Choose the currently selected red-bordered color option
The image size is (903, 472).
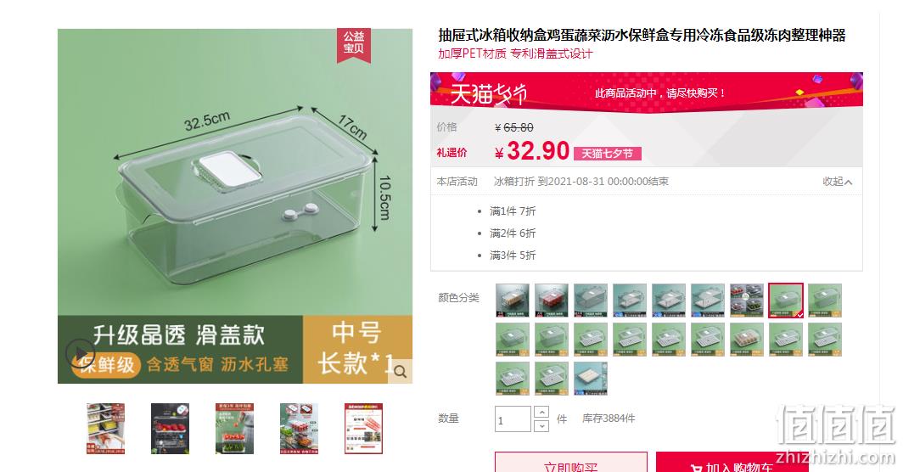click(x=786, y=301)
